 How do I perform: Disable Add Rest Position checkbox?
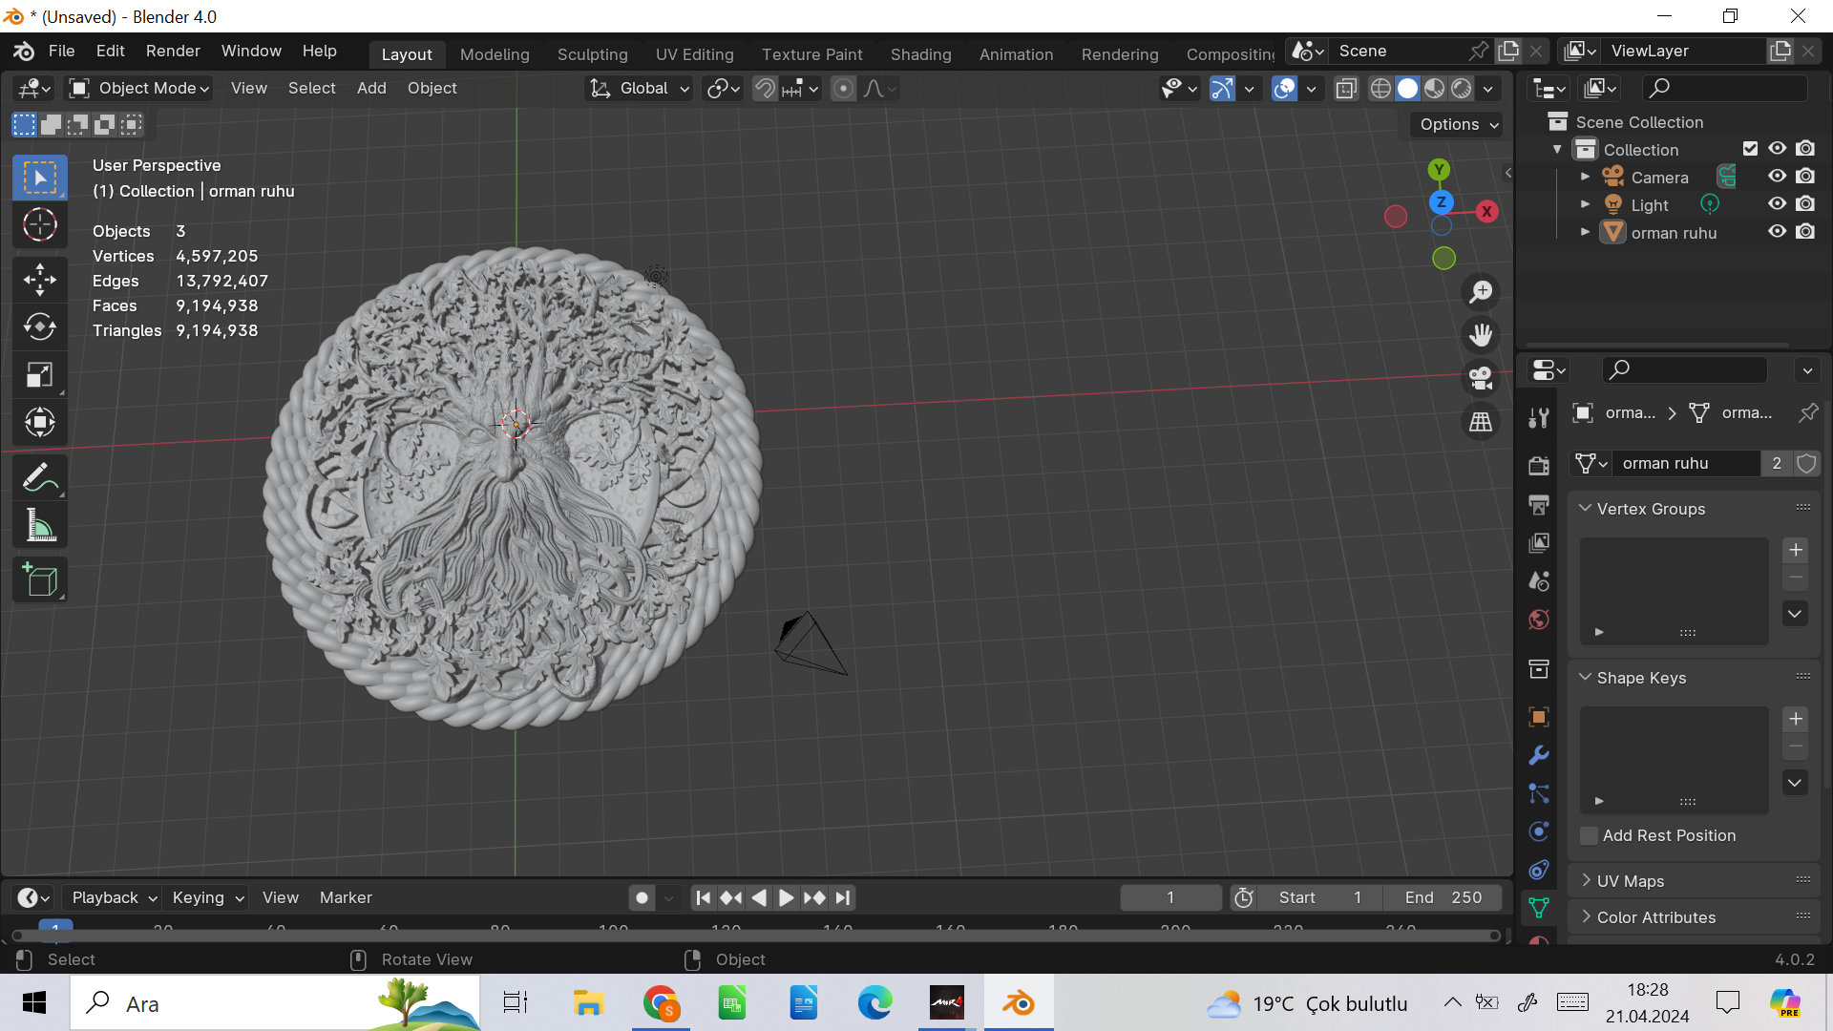(x=1588, y=835)
